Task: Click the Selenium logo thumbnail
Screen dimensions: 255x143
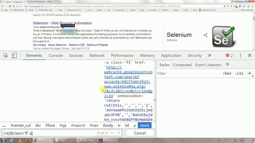Action: pyautogui.click(x=224, y=37)
